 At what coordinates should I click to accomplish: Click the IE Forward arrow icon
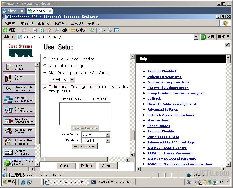(24, 30)
